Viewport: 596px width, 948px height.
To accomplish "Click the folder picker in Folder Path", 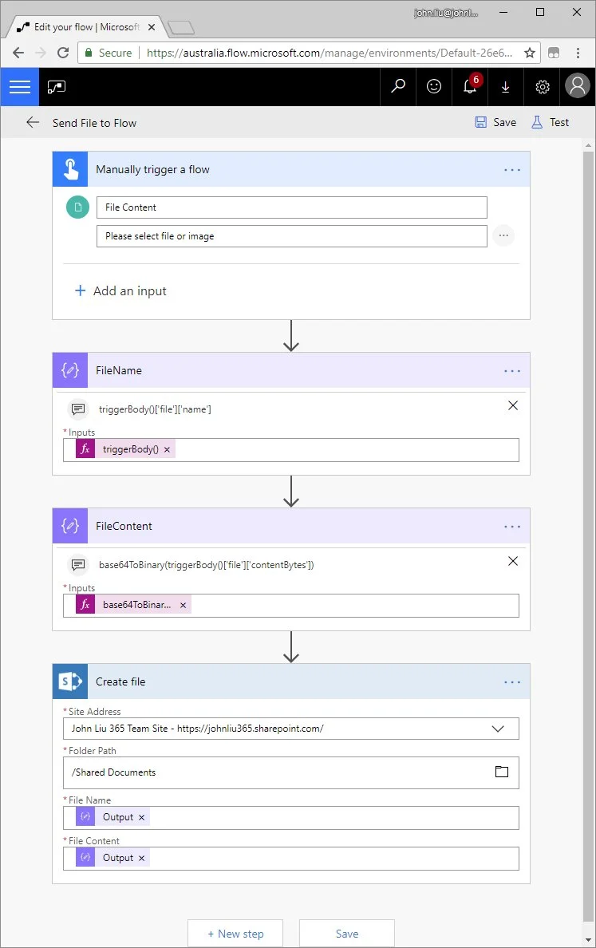I will coord(501,772).
